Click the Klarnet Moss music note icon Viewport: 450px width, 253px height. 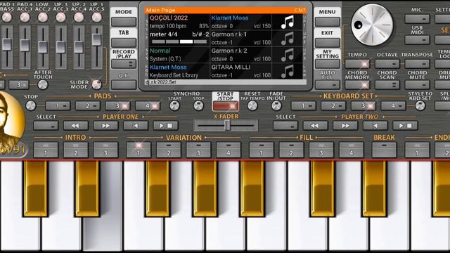(x=288, y=22)
